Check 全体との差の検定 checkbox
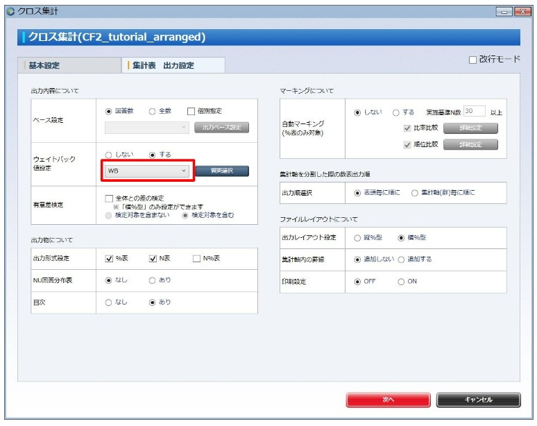This screenshot has height=426, width=537. click(x=109, y=198)
